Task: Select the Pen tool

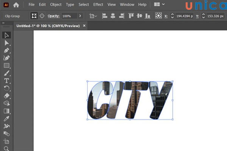Action: click(6, 51)
